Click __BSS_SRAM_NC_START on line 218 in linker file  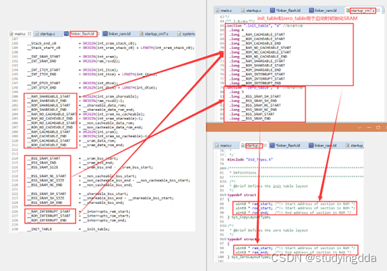point(47,176)
